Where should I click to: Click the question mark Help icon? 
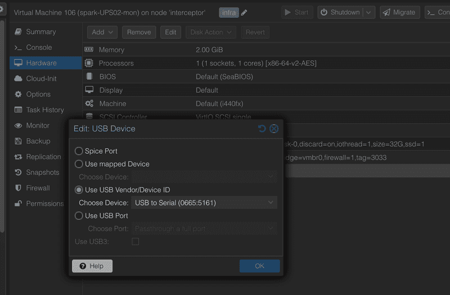coord(83,266)
